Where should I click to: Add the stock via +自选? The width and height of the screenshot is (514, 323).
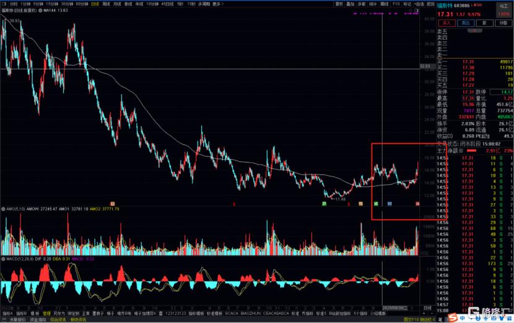pyautogui.click(x=419, y=4)
